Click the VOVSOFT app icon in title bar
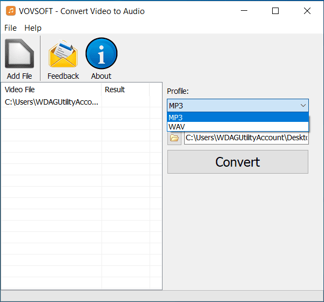 (10, 11)
